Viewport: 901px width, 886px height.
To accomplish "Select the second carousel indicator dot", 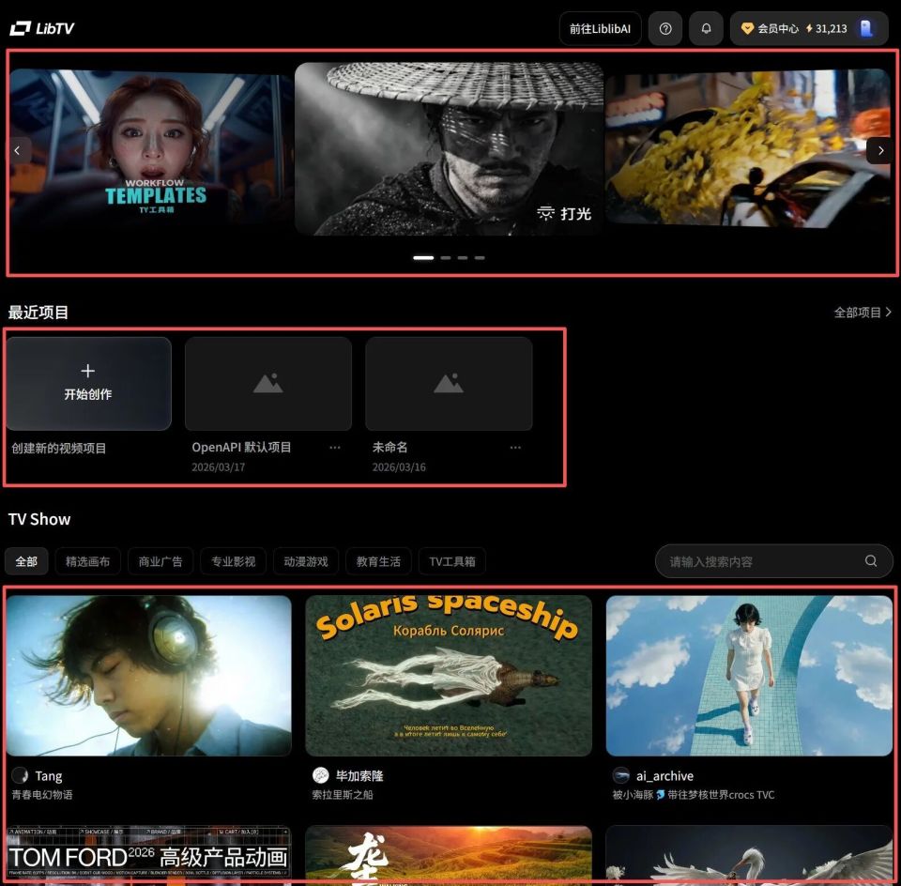I will 445,258.
